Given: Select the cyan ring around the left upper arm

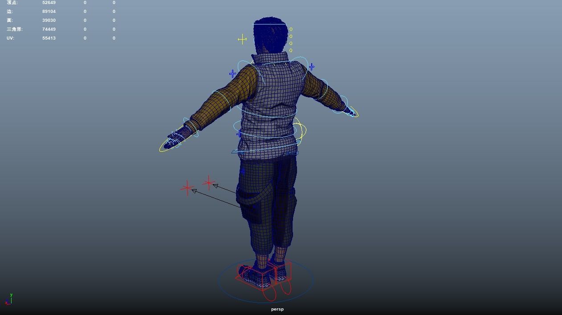Looking at the screenshot, I should (x=221, y=100).
